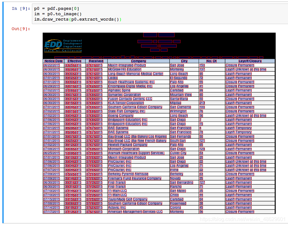Click the "Hewlett-Packard Company" cell
Viewport: 288px width, 225px height.
click(128, 145)
